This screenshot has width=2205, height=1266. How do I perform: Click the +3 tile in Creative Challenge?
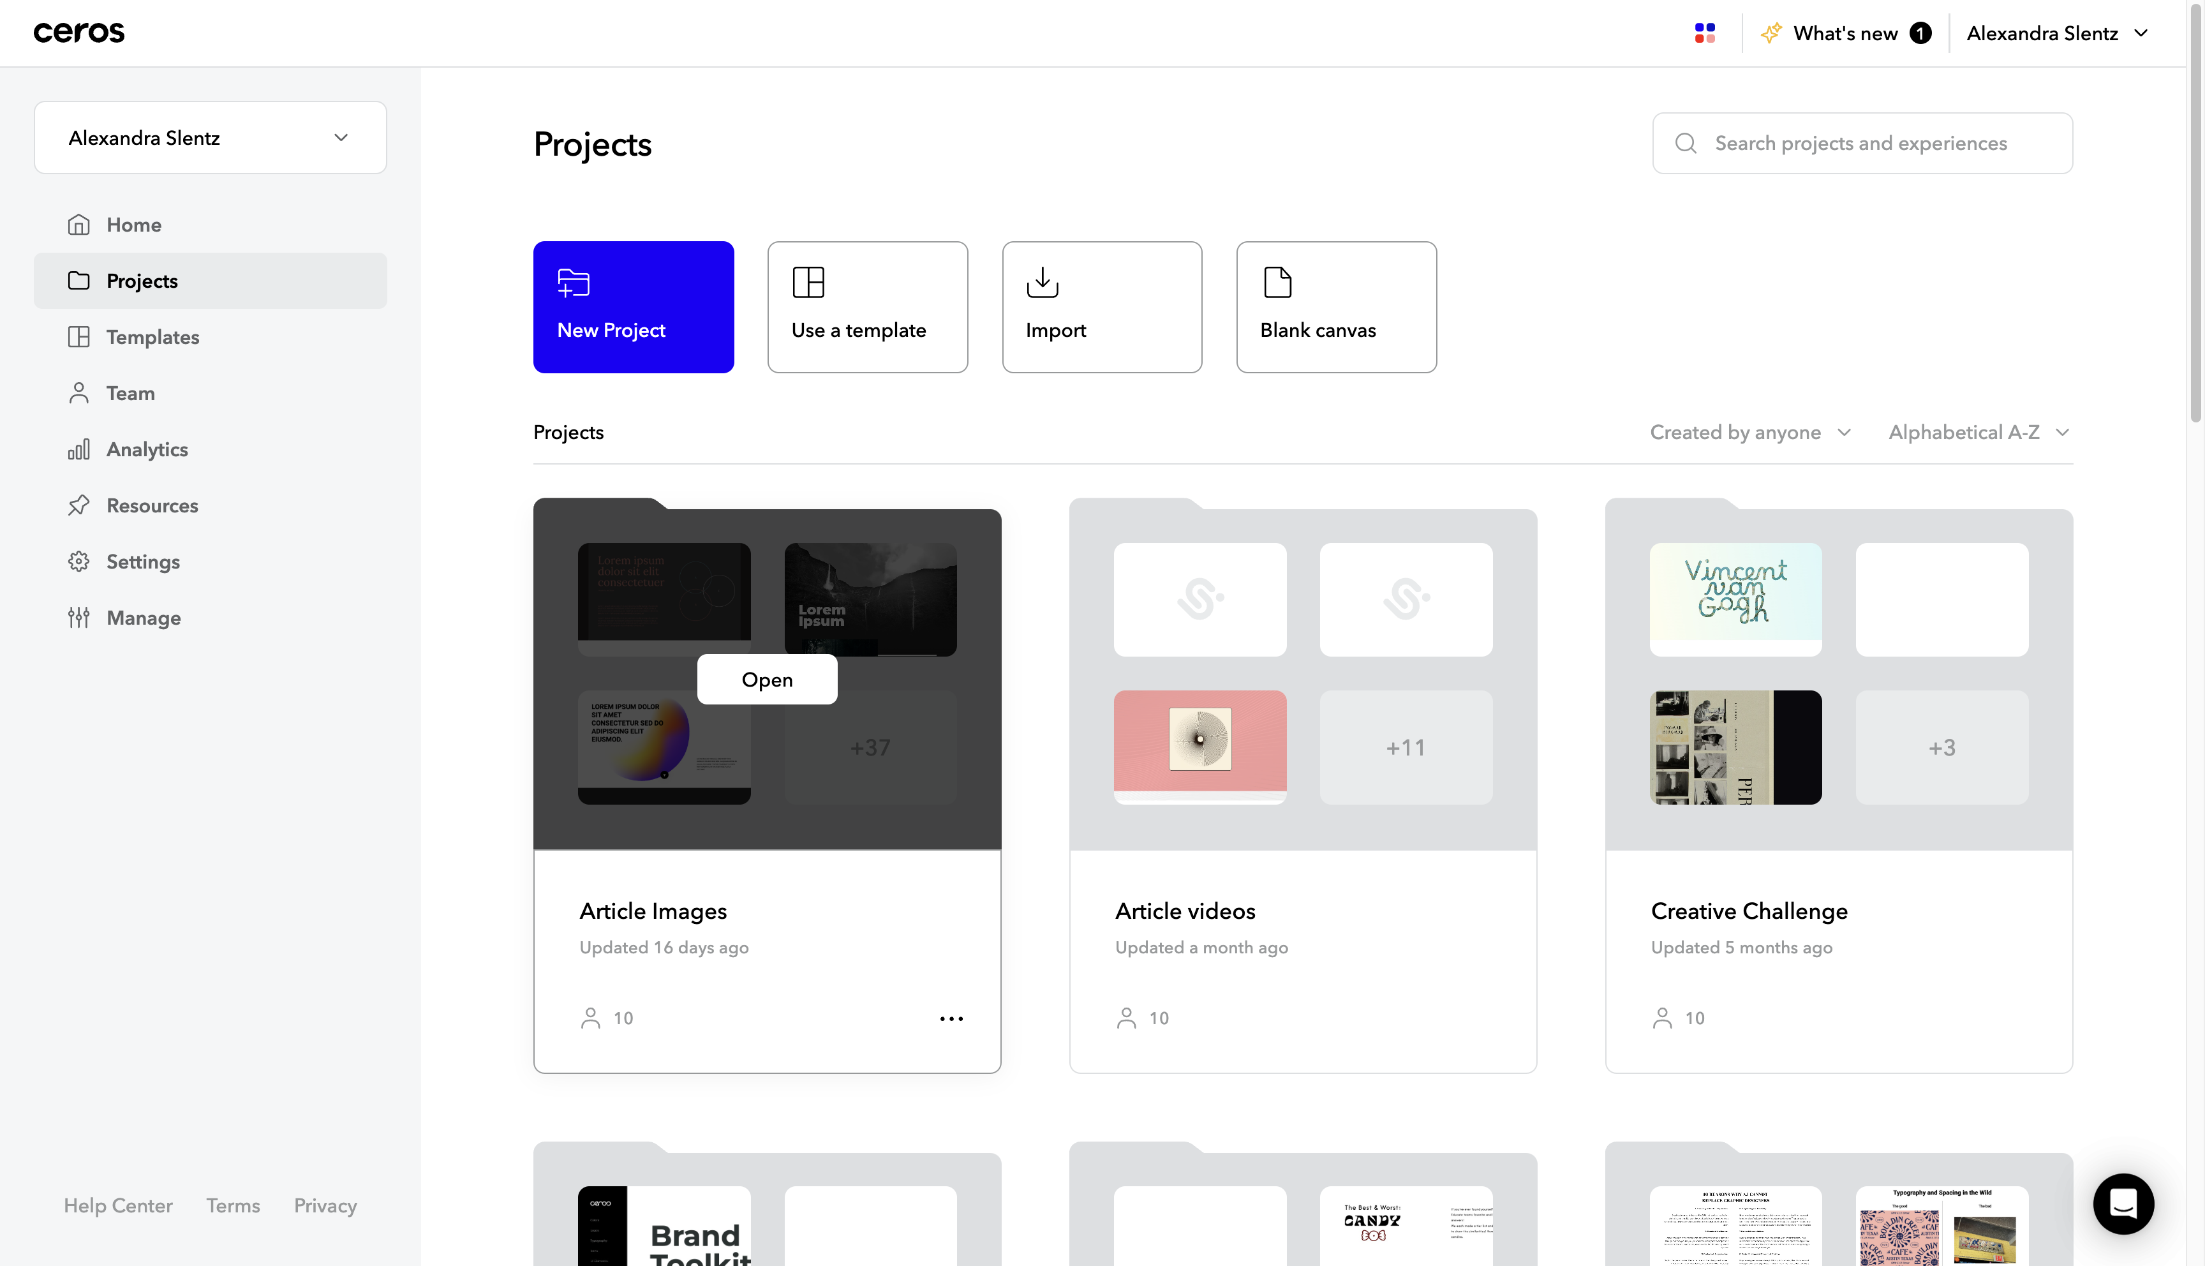tap(1941, 747)
